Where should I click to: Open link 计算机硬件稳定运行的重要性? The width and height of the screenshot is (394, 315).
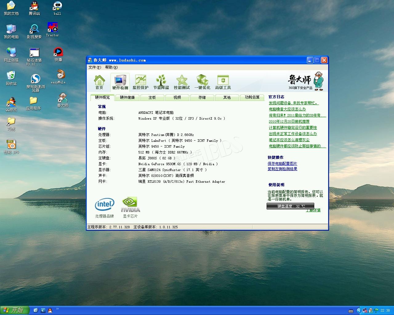point(293,128)
